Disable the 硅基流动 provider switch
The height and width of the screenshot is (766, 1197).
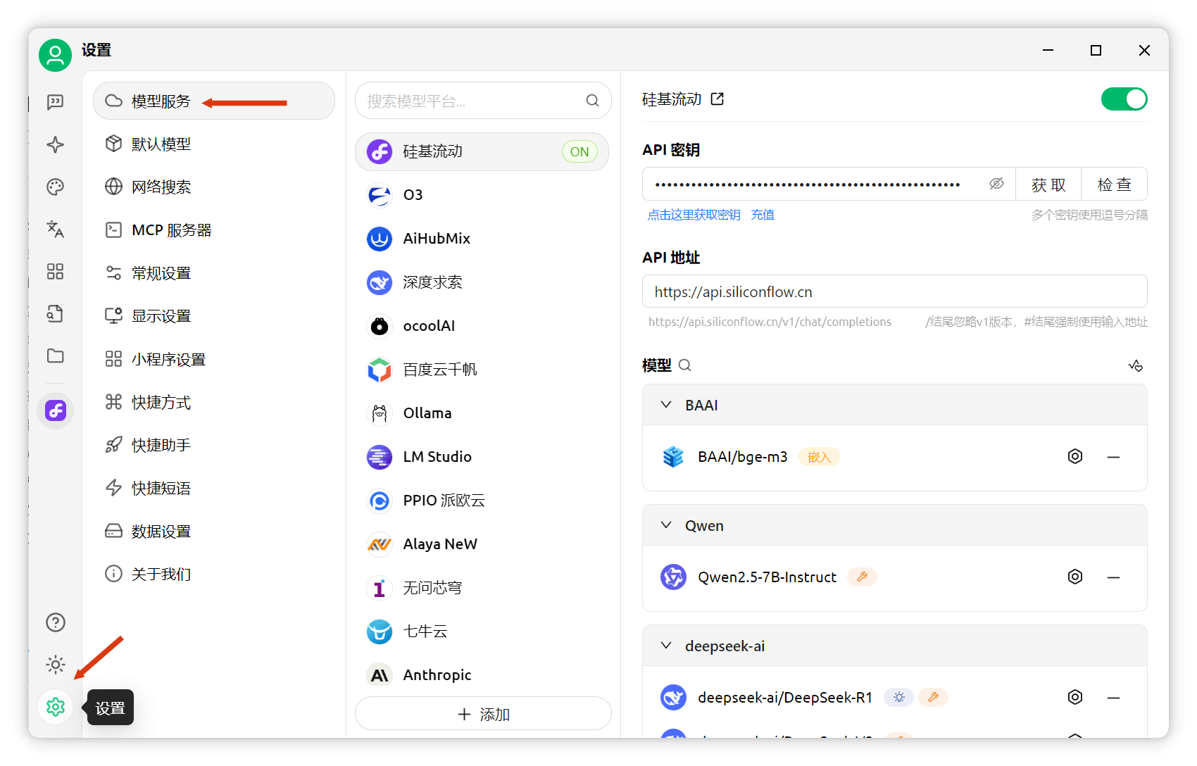coord(1124,99)
